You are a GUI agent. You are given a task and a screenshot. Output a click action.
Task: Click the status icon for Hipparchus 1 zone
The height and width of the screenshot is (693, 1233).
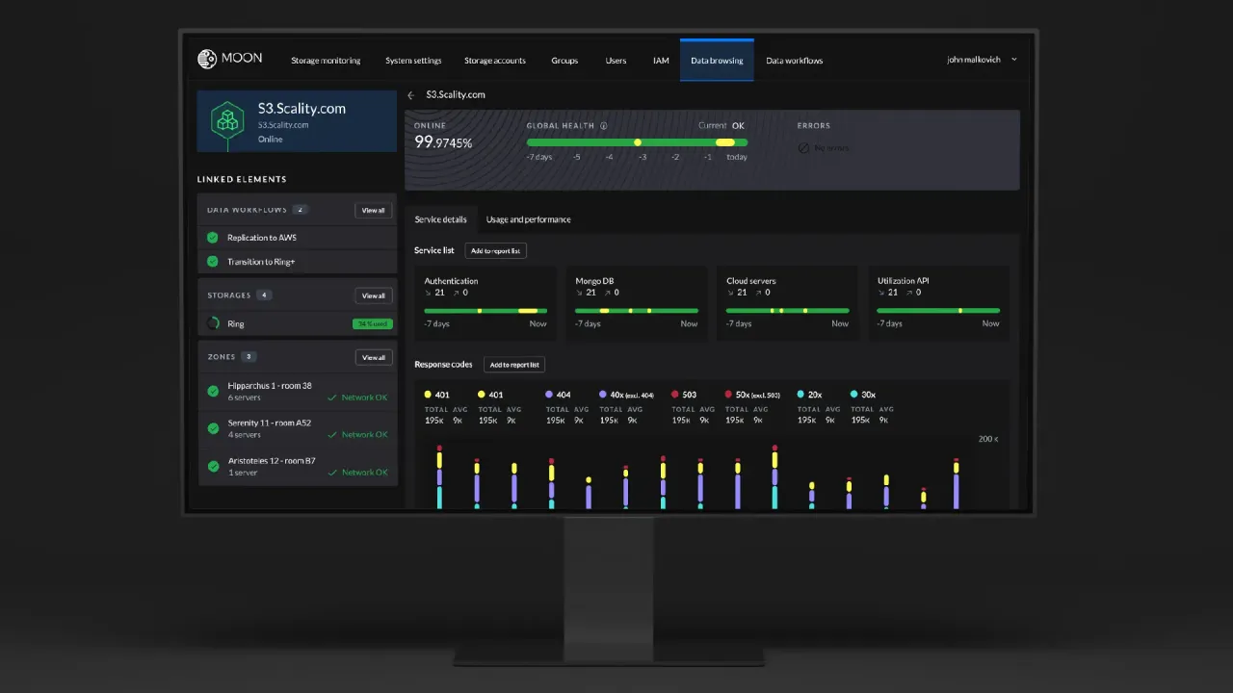click(x=213, y=391)
